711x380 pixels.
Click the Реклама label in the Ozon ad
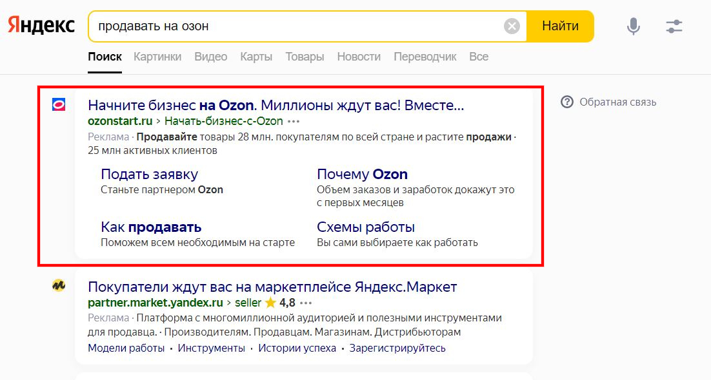[x=108, y=137]
